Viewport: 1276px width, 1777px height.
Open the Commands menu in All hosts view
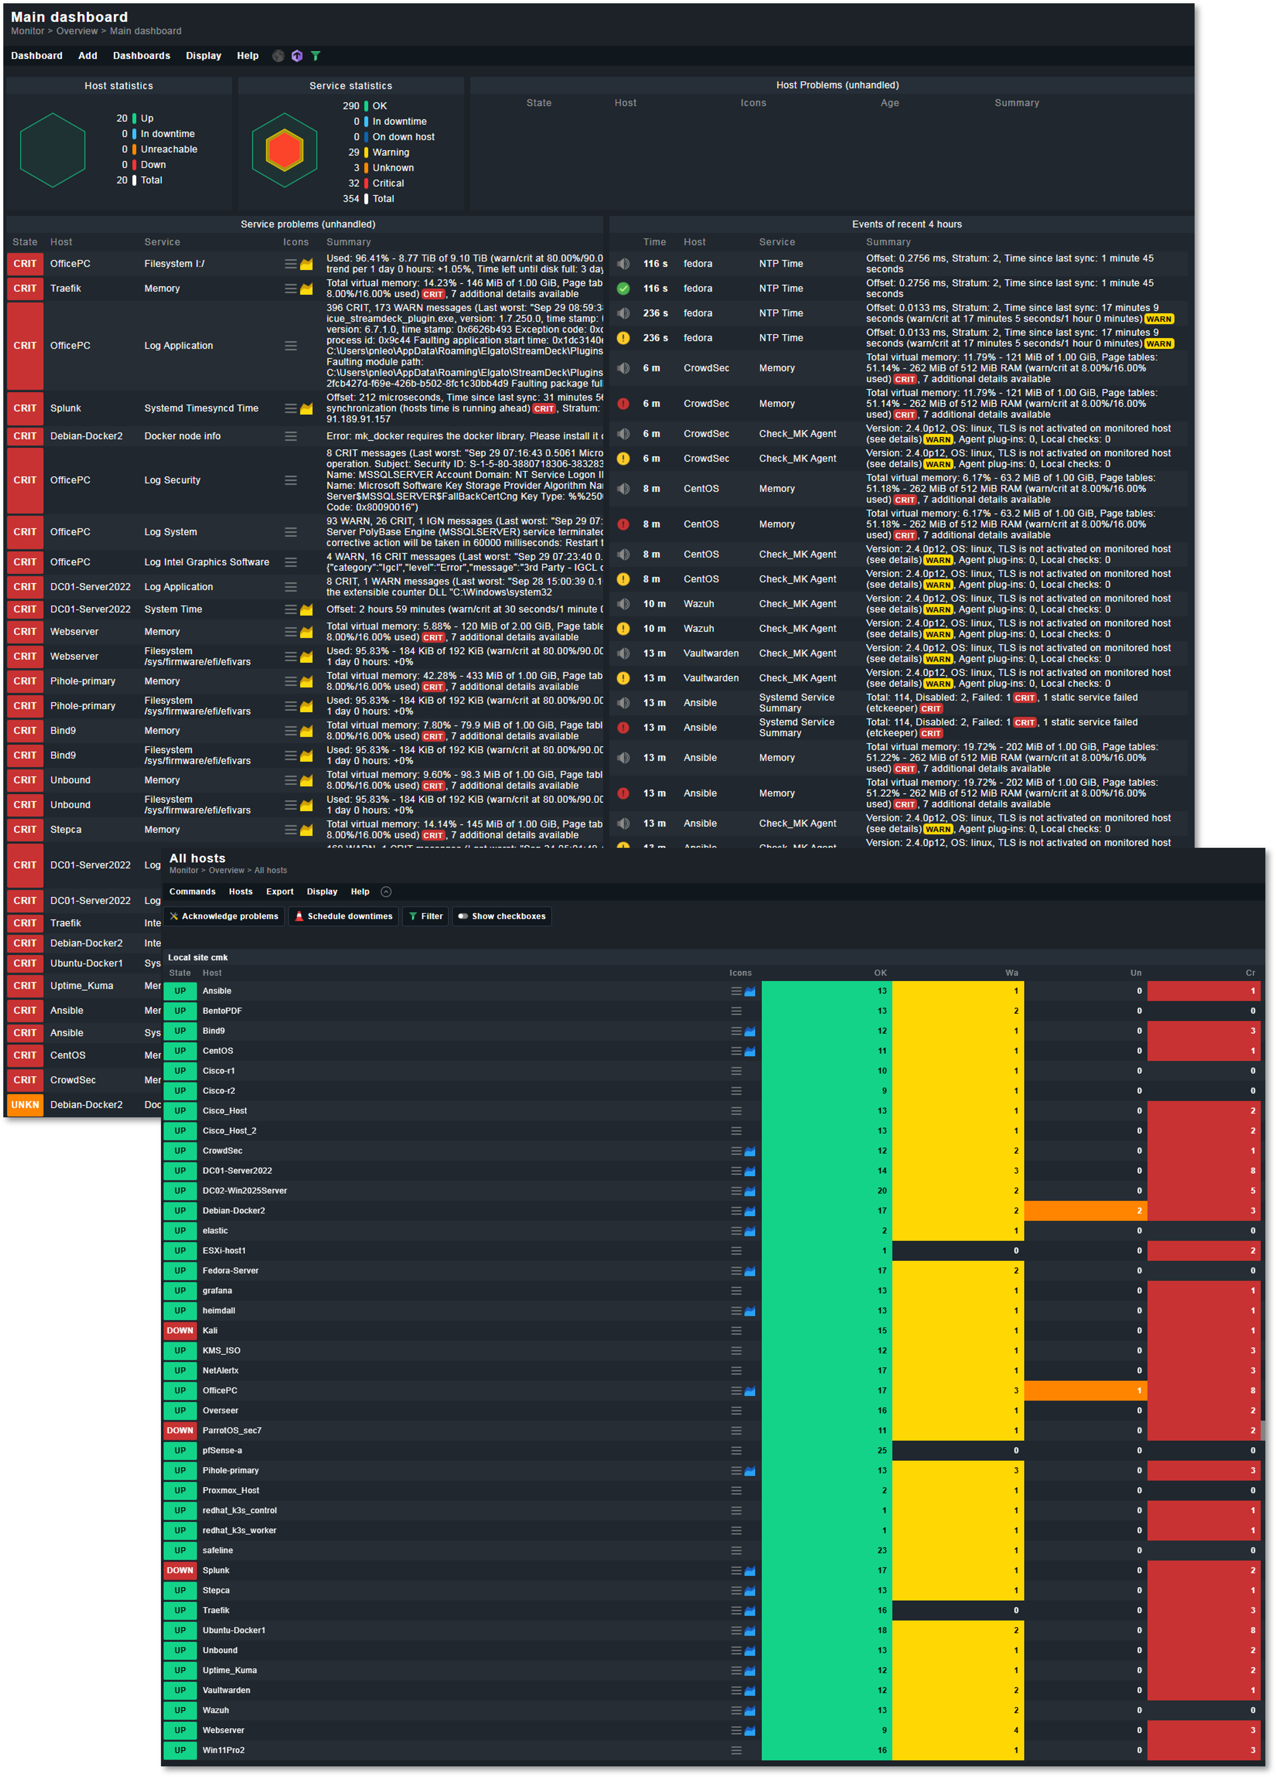click(x=193, y=892)
